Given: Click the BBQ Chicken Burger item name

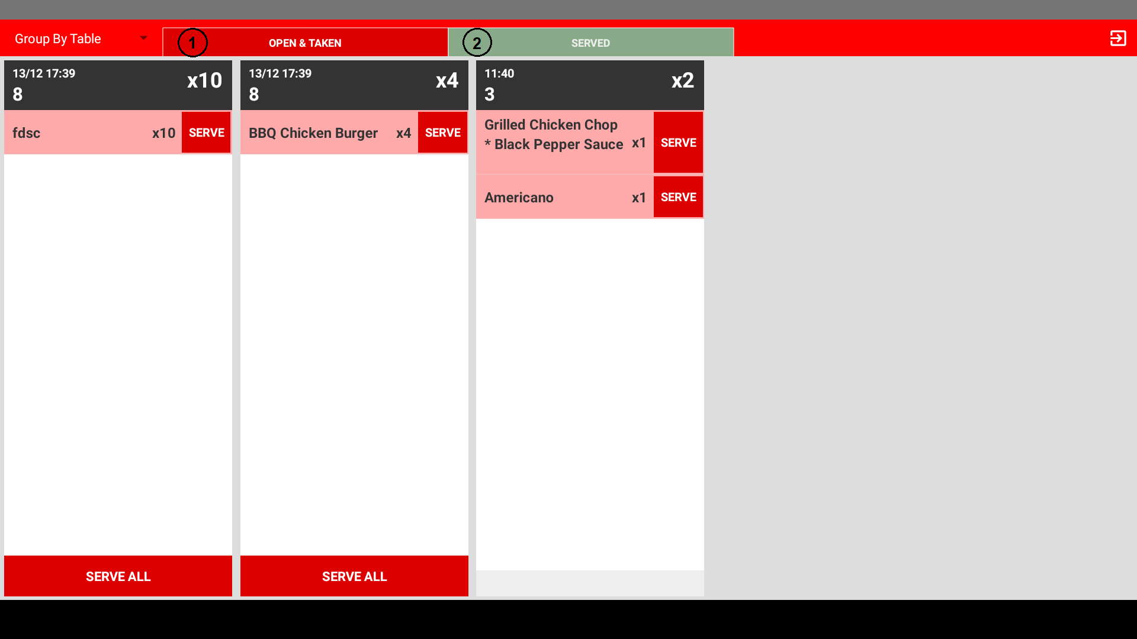Looking at the screenshot, I should [313, 133].
